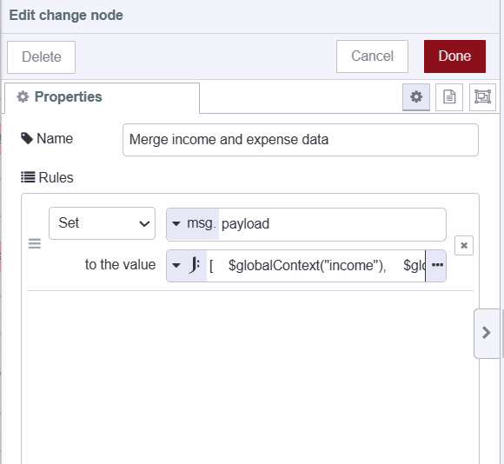Open the JSONata value type dropdown
This screenshot has height=464, width=504.
tap(187, 266)
